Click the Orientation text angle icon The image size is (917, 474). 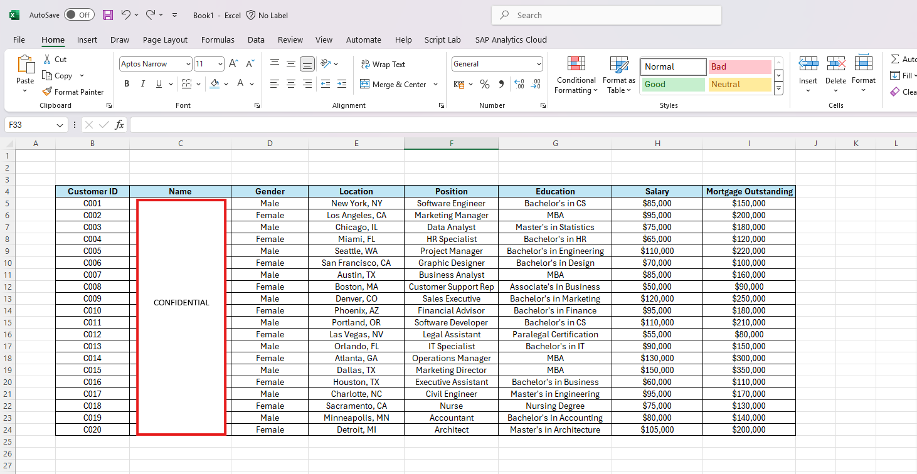point(325,64)
